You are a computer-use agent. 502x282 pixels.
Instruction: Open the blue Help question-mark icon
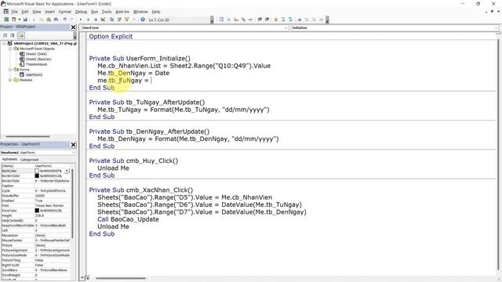point(143,20)
